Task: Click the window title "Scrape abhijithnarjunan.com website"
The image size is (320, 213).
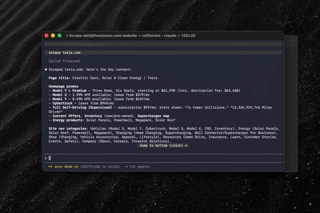Action: (103, 36)
